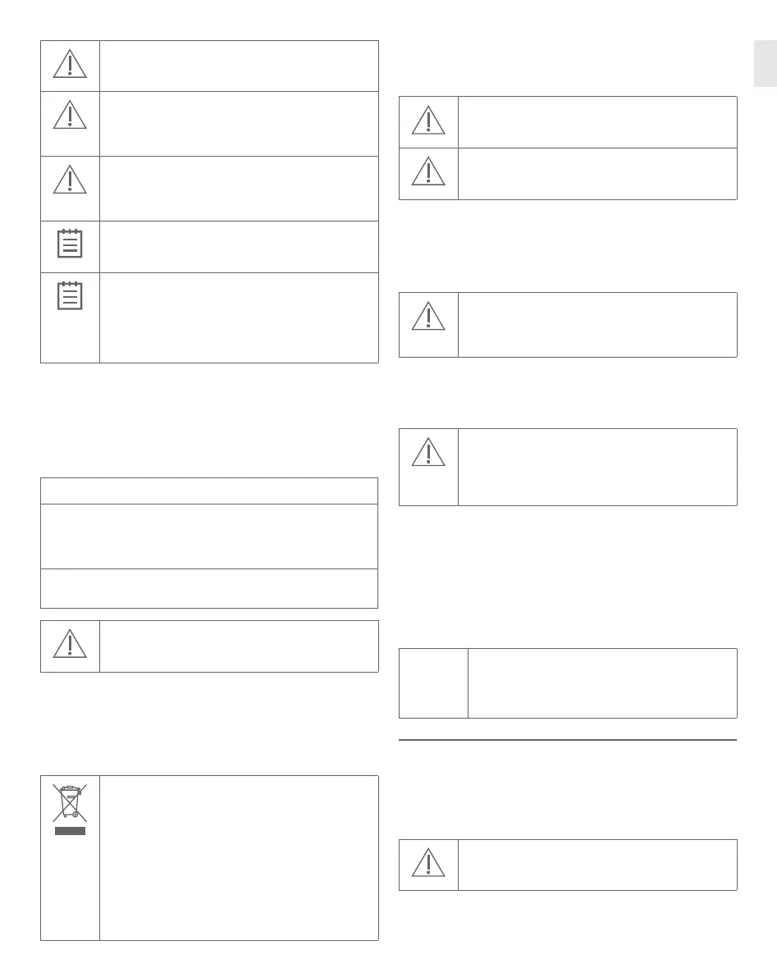Image resolution: width=777 pixels, height=977 pixels.
Task: Click the upper notepad note icon
Action: click(x=70, y=245)
